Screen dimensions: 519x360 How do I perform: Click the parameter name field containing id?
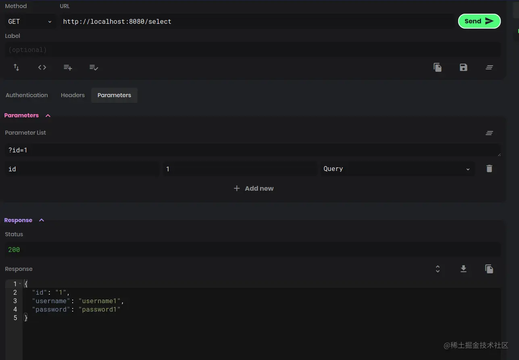click(82, 169)
